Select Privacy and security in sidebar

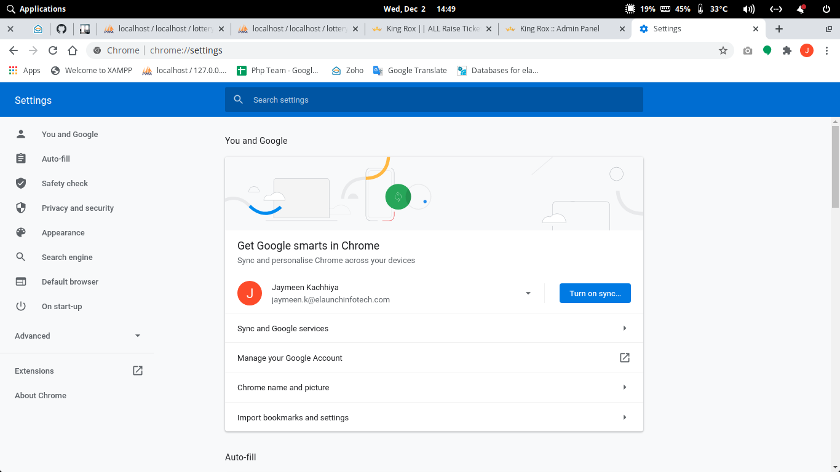pos(77,208)
